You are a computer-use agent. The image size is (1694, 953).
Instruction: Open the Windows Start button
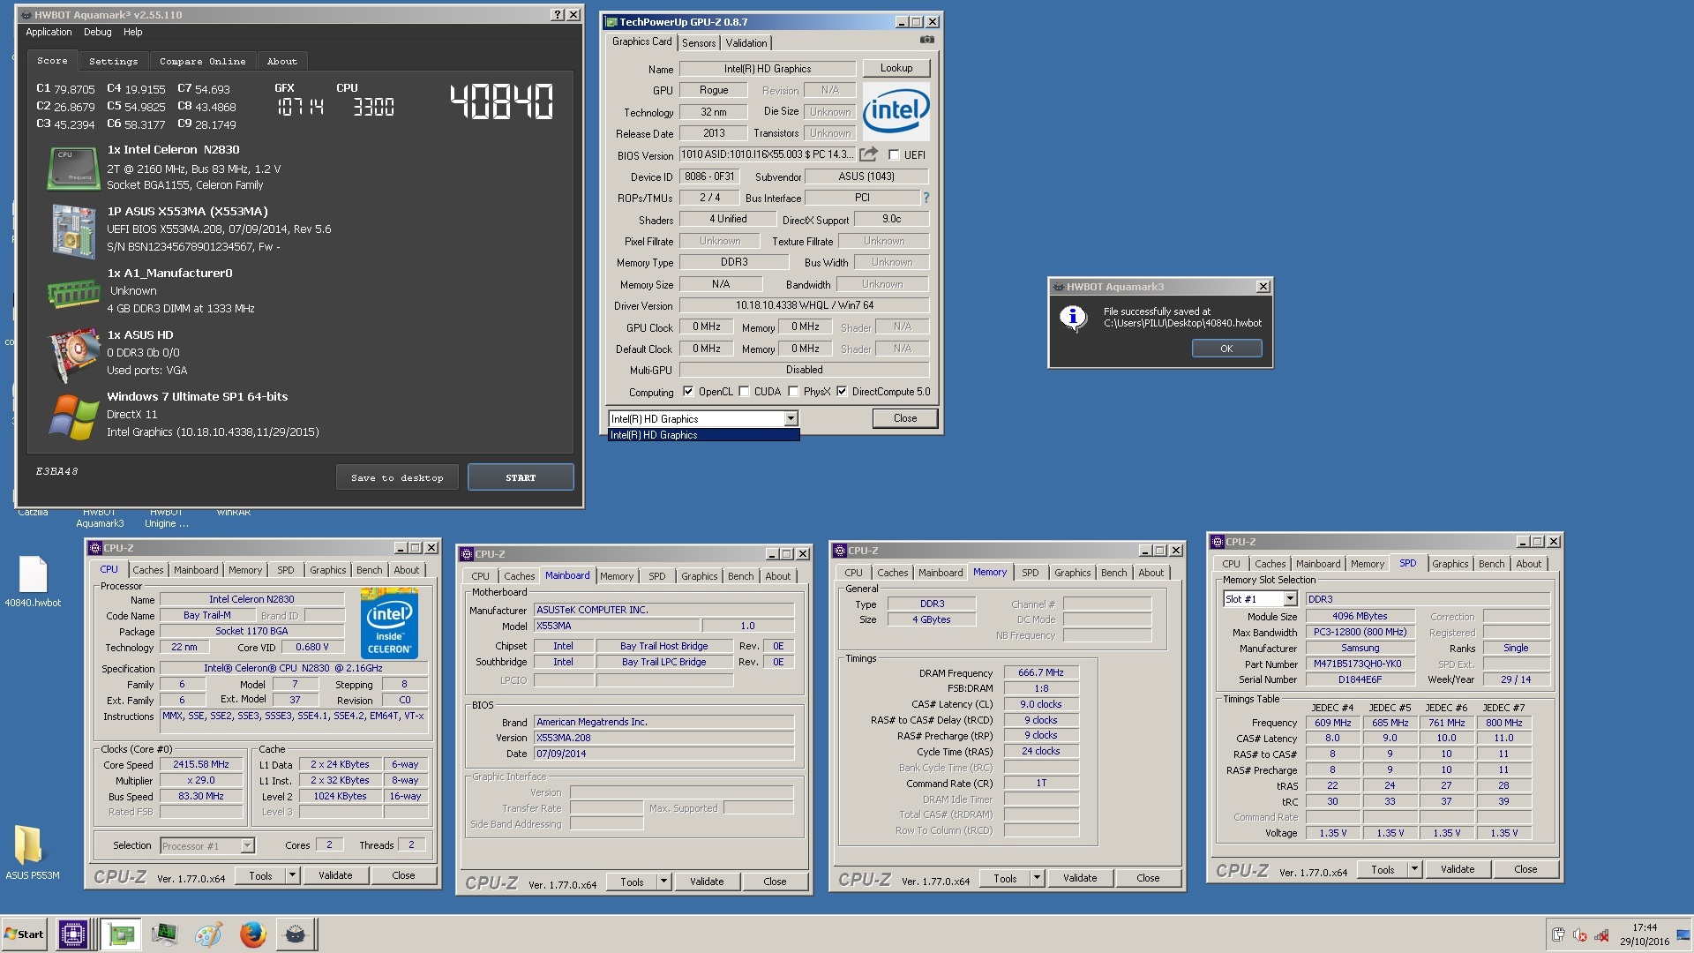pos(24,934)
